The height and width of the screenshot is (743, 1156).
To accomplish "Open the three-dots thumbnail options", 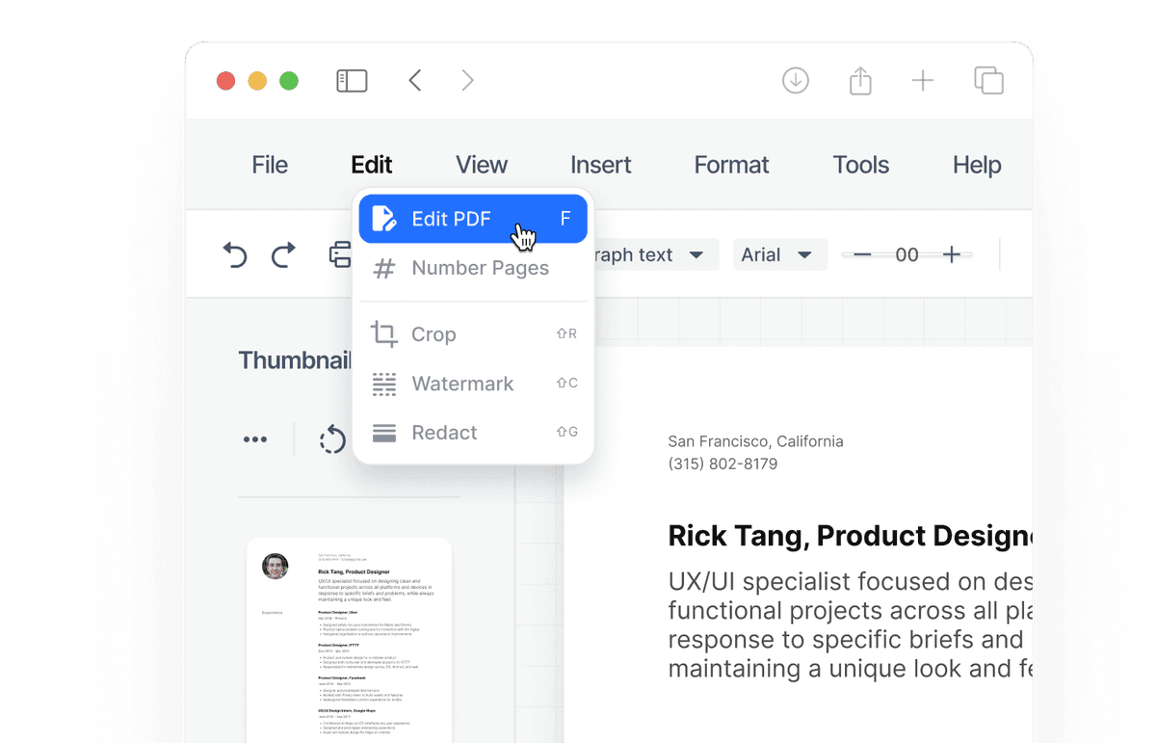I will [255, 439].
